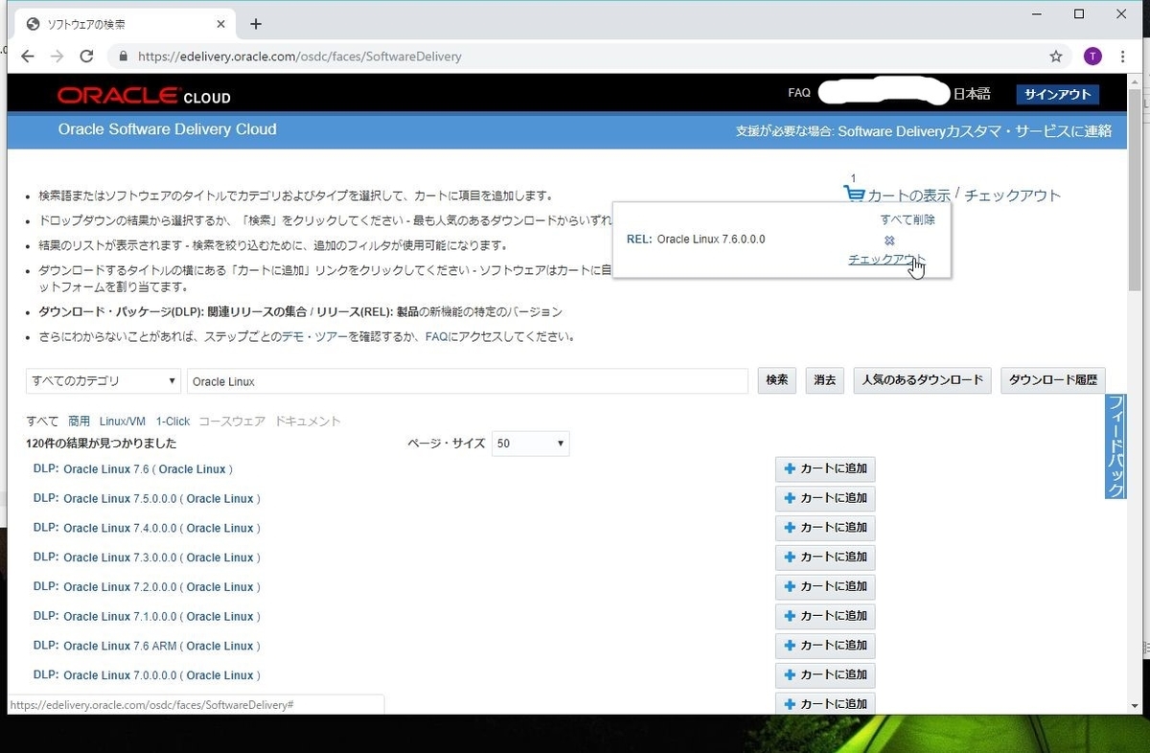Follow the チェックアウト link in the cart popup
The width and height of the screenshot is (1150, 753).
click(885, 259)
